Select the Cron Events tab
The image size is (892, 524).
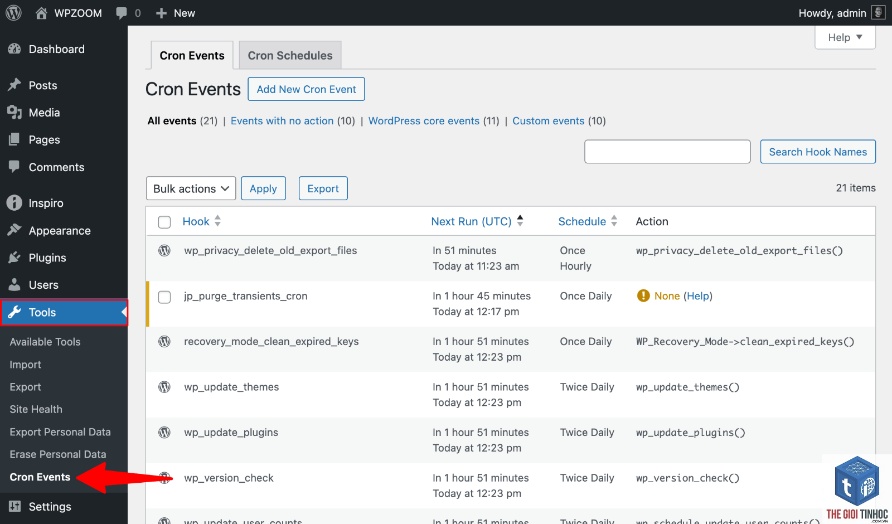pyautogui.click(x=192, y=55)
